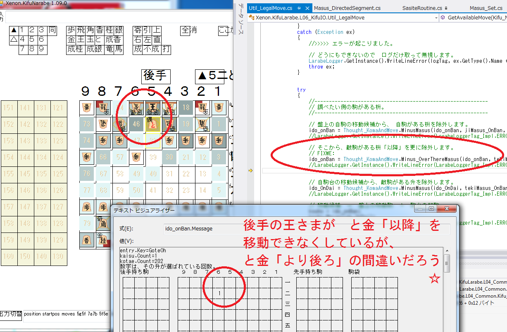The image size is (507, 332).
Task: Choose the 王 king button in piece palette
Action: [81, 40]
